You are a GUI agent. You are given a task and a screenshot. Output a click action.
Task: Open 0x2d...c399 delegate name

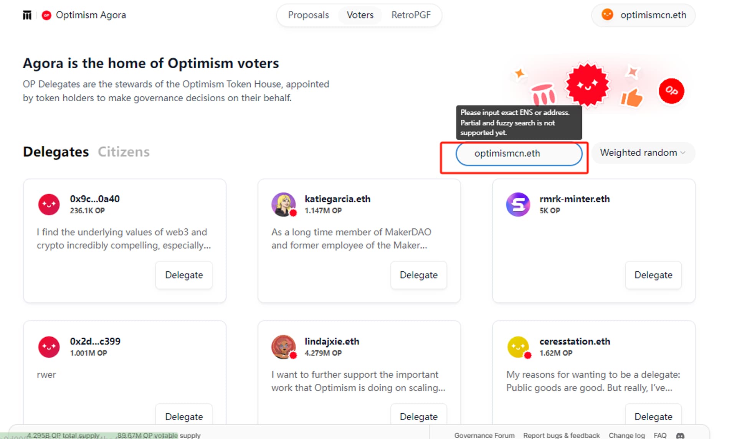click(95, 341)
